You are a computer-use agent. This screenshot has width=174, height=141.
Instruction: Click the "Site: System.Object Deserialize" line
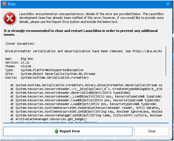(x=50, y=74)
